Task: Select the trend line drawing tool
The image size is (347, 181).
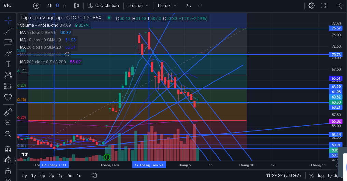Action: tap(8, 31)
